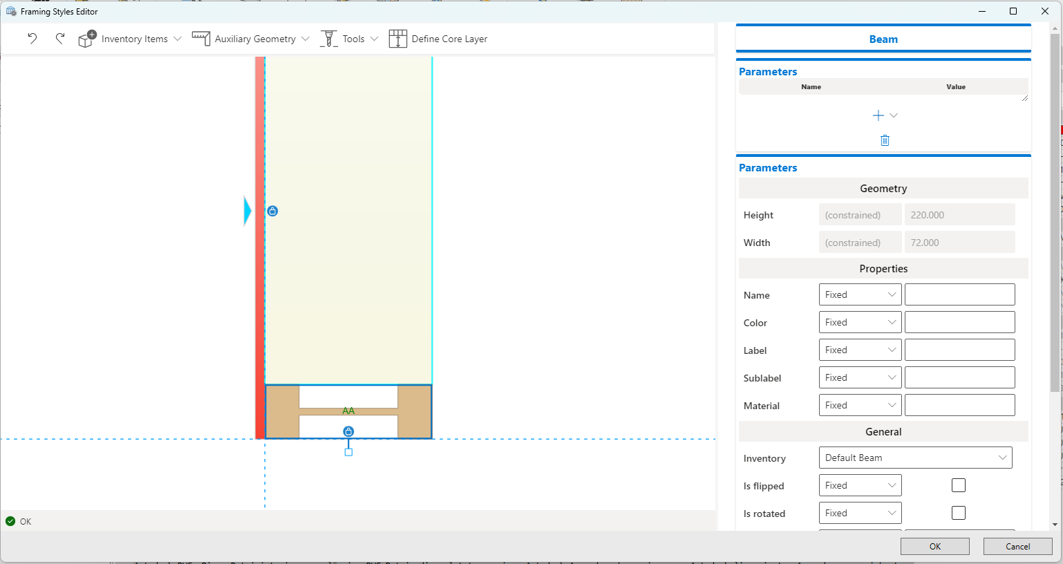Open the Inventory Items menu icon
1063x564 pixels.
pyautogui.click(x=88, y=39)
